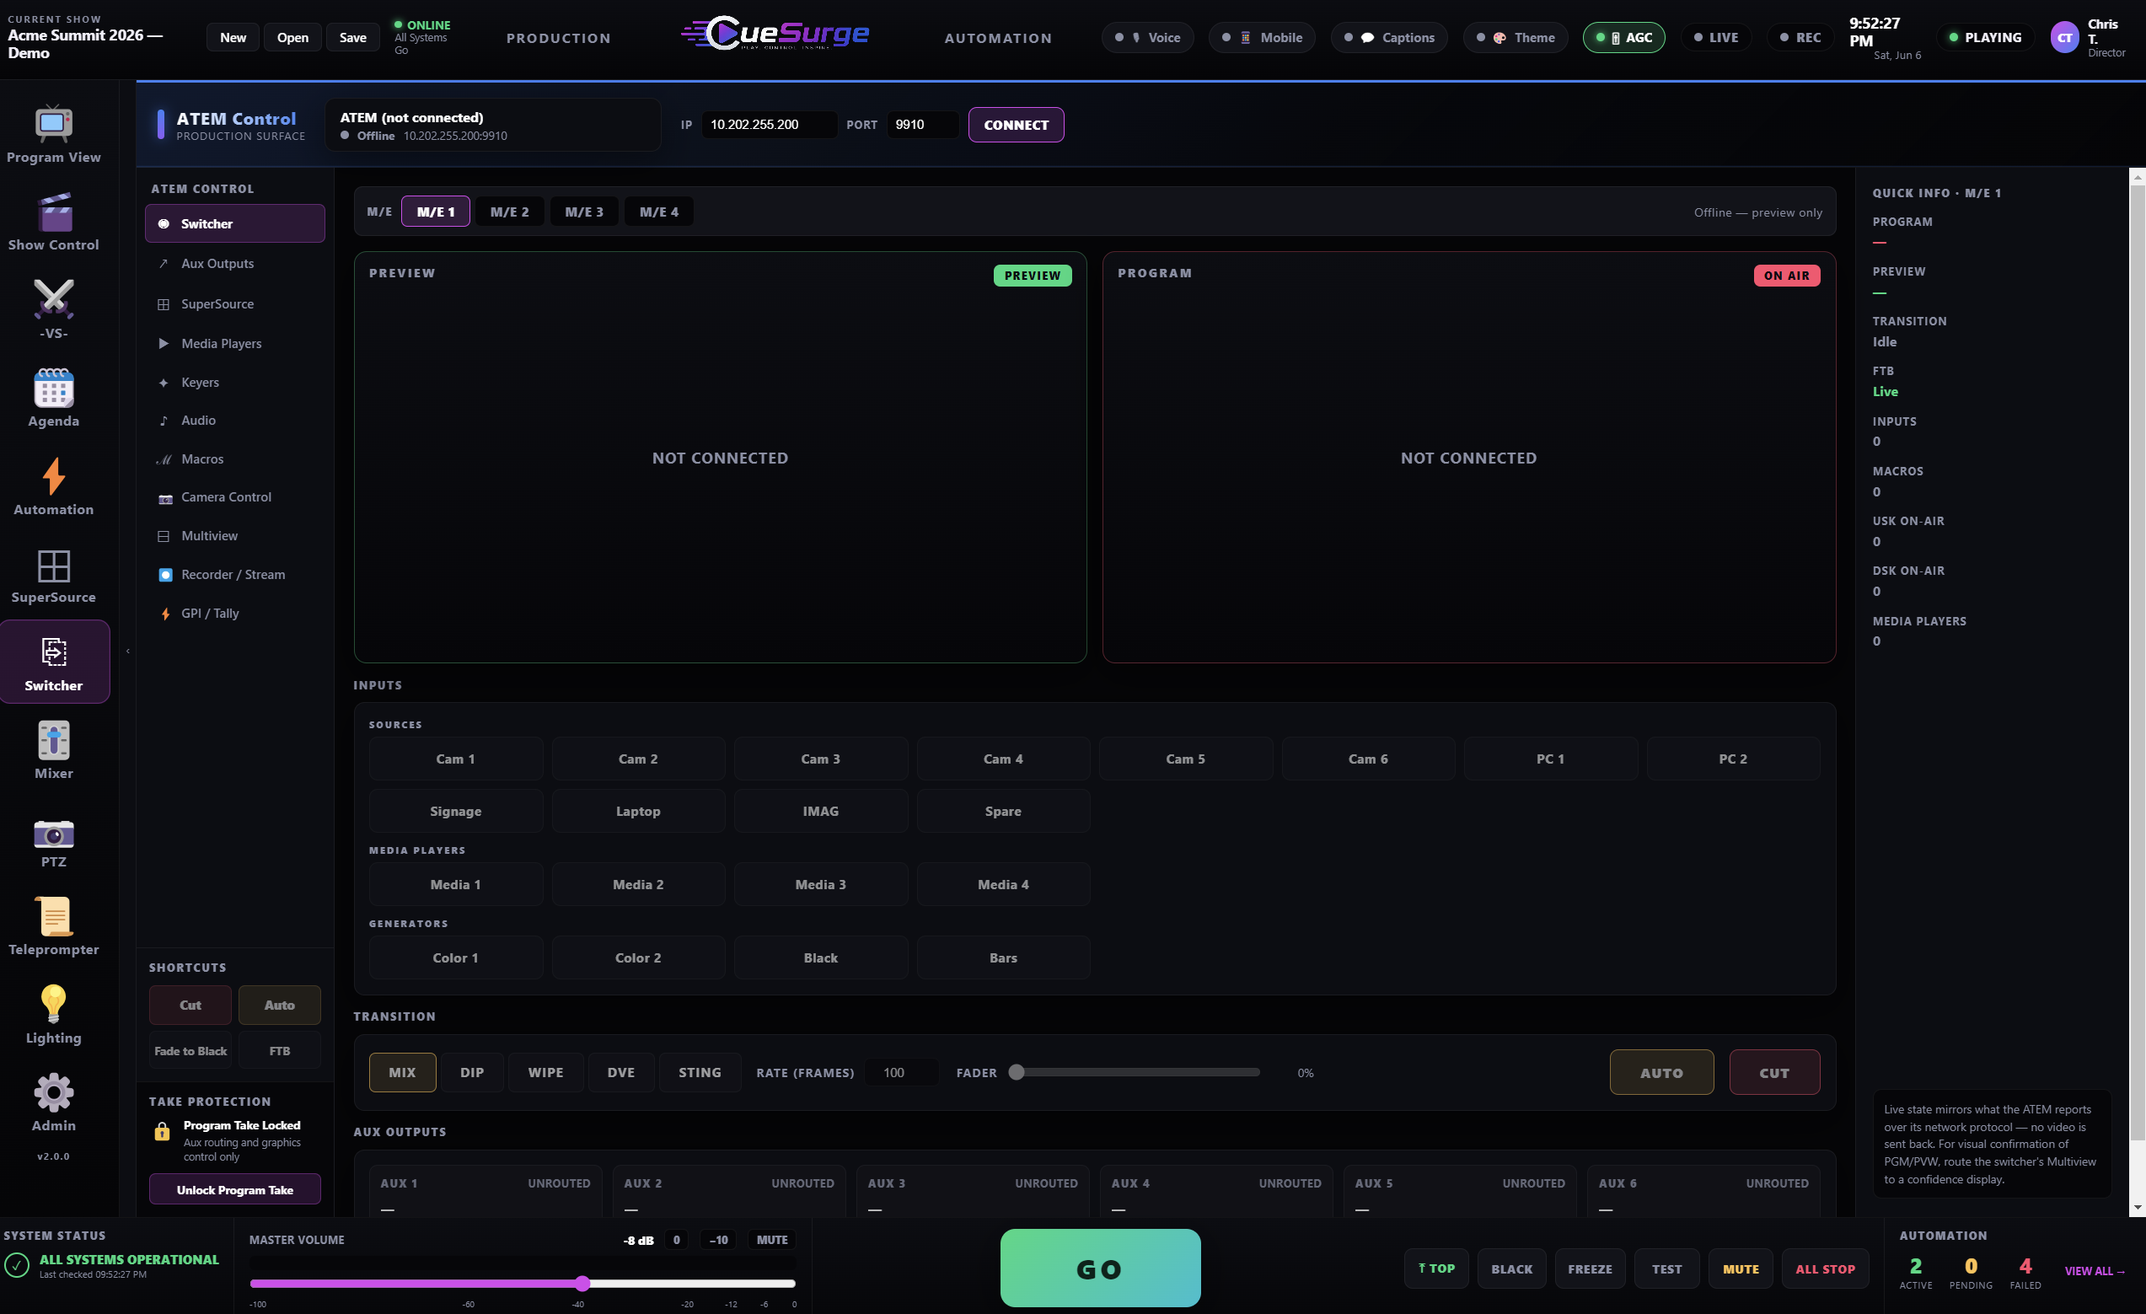
Task: Click the PORT number field
Action: click(x=922, y=125)
